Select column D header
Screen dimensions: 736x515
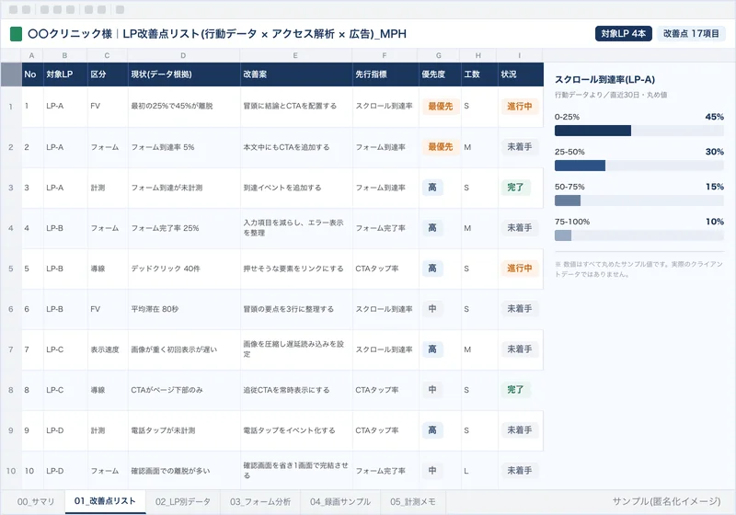point(183,55)
